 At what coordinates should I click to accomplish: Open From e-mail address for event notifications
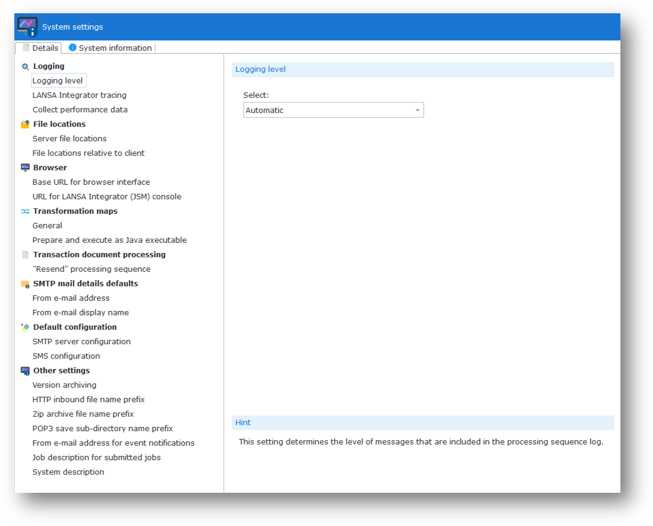[x=113, y=443]
